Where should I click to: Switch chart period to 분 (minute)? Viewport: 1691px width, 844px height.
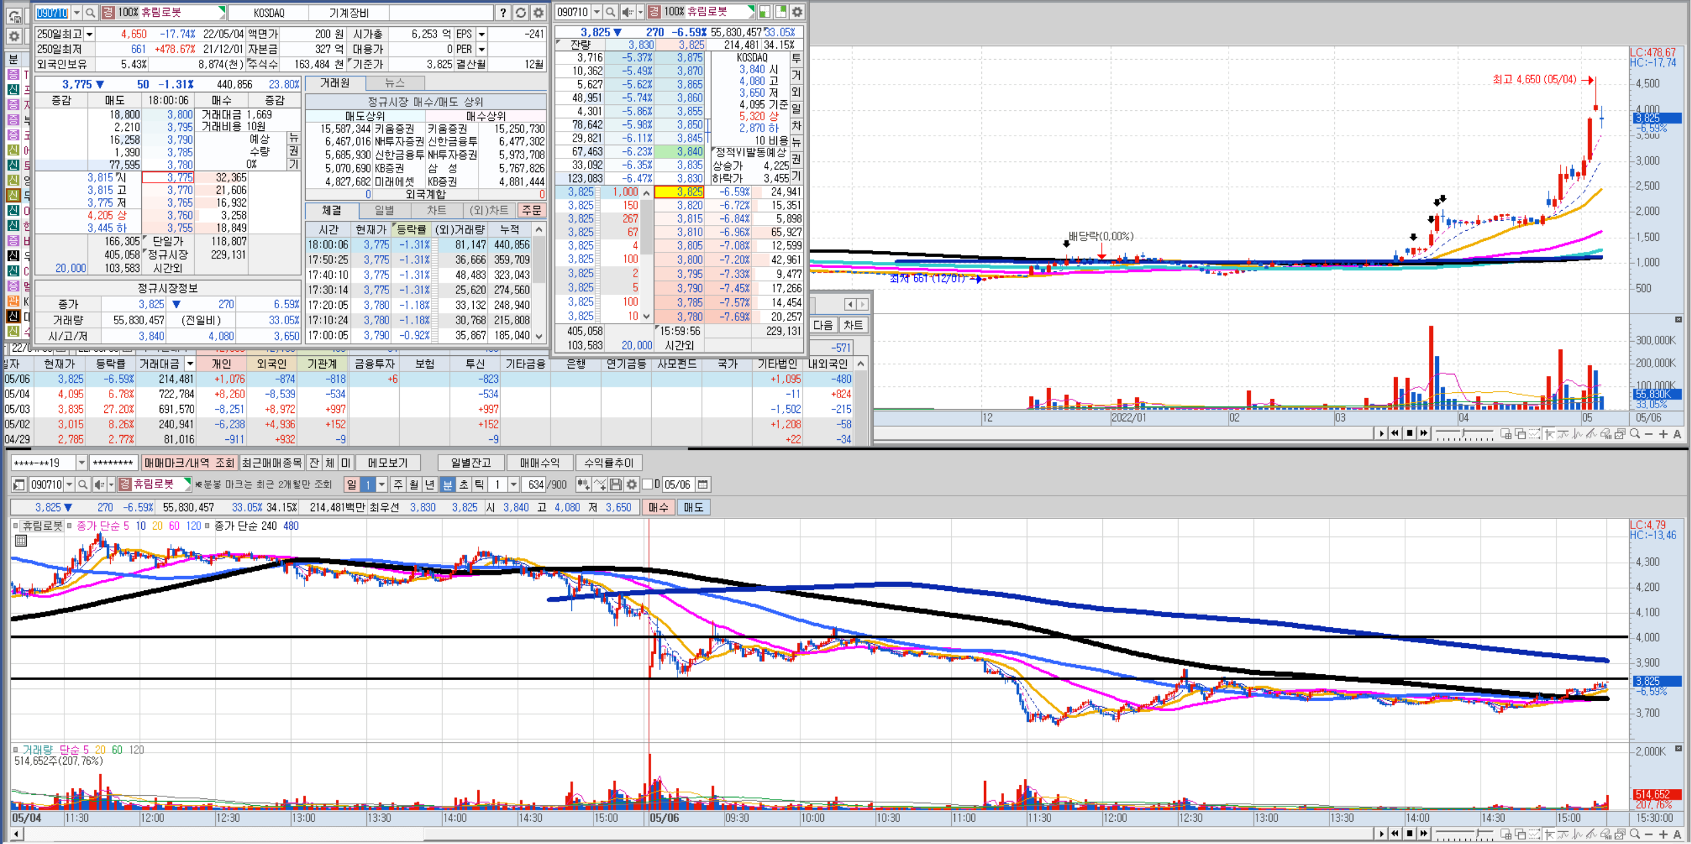click(447, 485)
